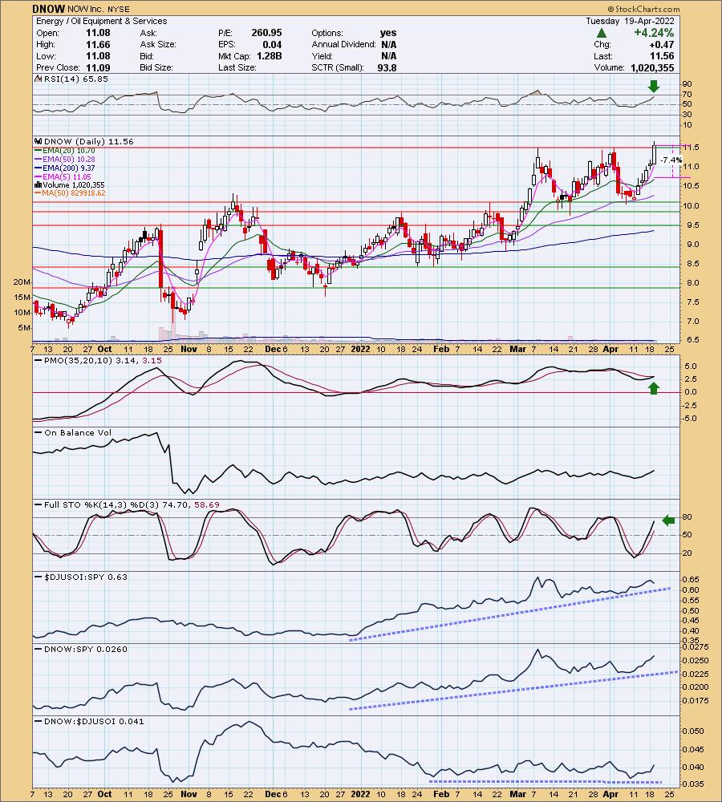Click the Options value 'yes'
This screenshot has height=802, width=722.
[387, 33]
